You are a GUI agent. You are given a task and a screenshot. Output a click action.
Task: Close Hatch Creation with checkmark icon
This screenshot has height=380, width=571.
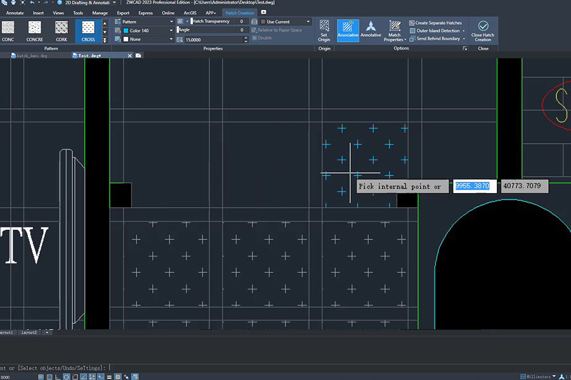click(483, 31)
